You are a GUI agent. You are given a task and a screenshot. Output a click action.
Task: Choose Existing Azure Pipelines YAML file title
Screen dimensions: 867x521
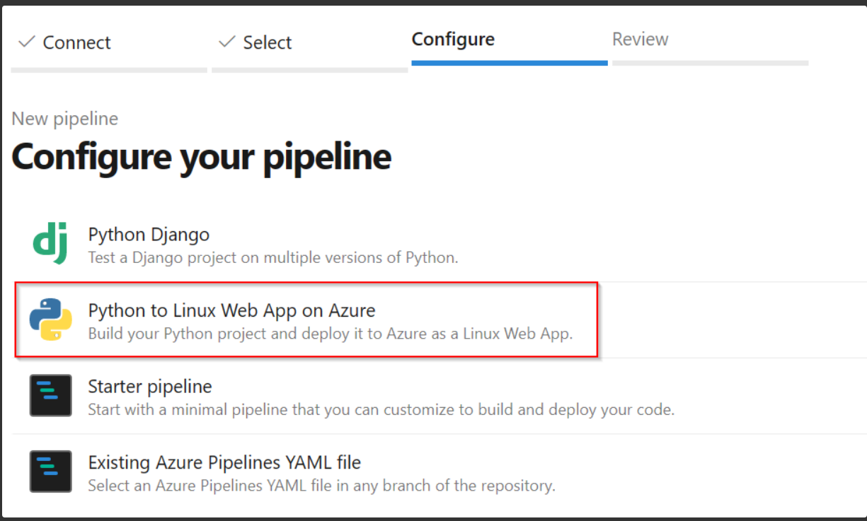[224, 462]
